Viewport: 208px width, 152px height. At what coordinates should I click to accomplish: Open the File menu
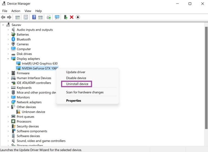[x=5, y=11]
